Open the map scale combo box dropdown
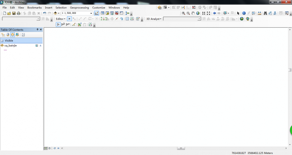 tap(91, 13)
